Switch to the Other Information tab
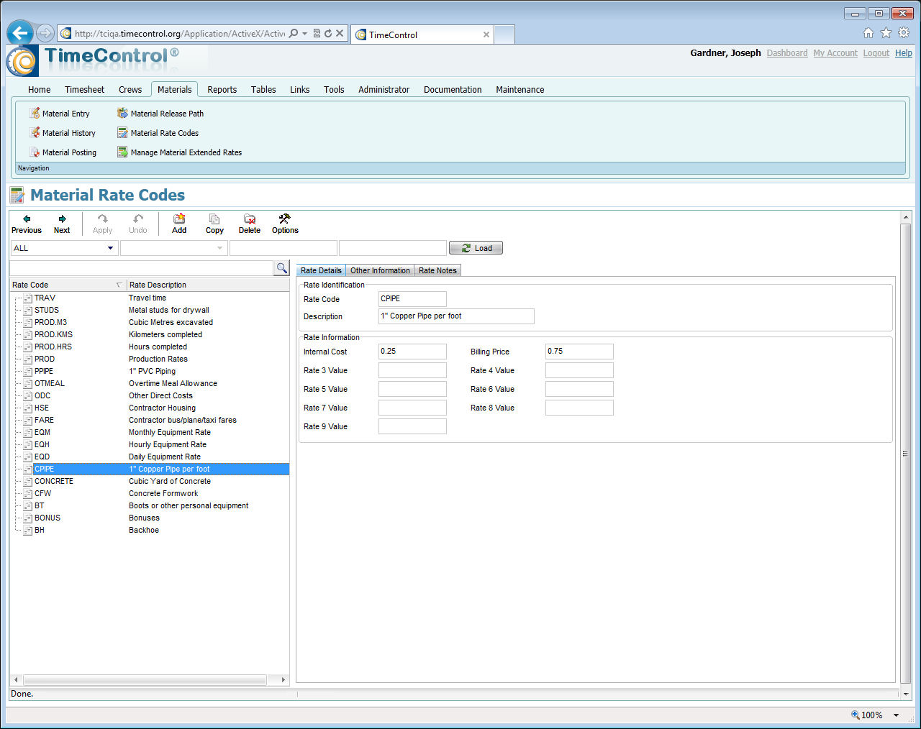 (x=380, y=270)
